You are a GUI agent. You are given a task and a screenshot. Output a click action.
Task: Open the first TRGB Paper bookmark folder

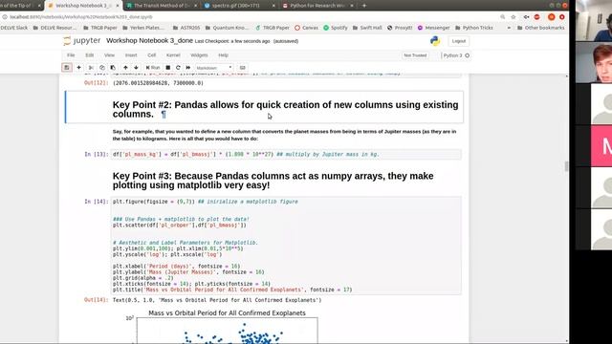(x=100, y=28)
